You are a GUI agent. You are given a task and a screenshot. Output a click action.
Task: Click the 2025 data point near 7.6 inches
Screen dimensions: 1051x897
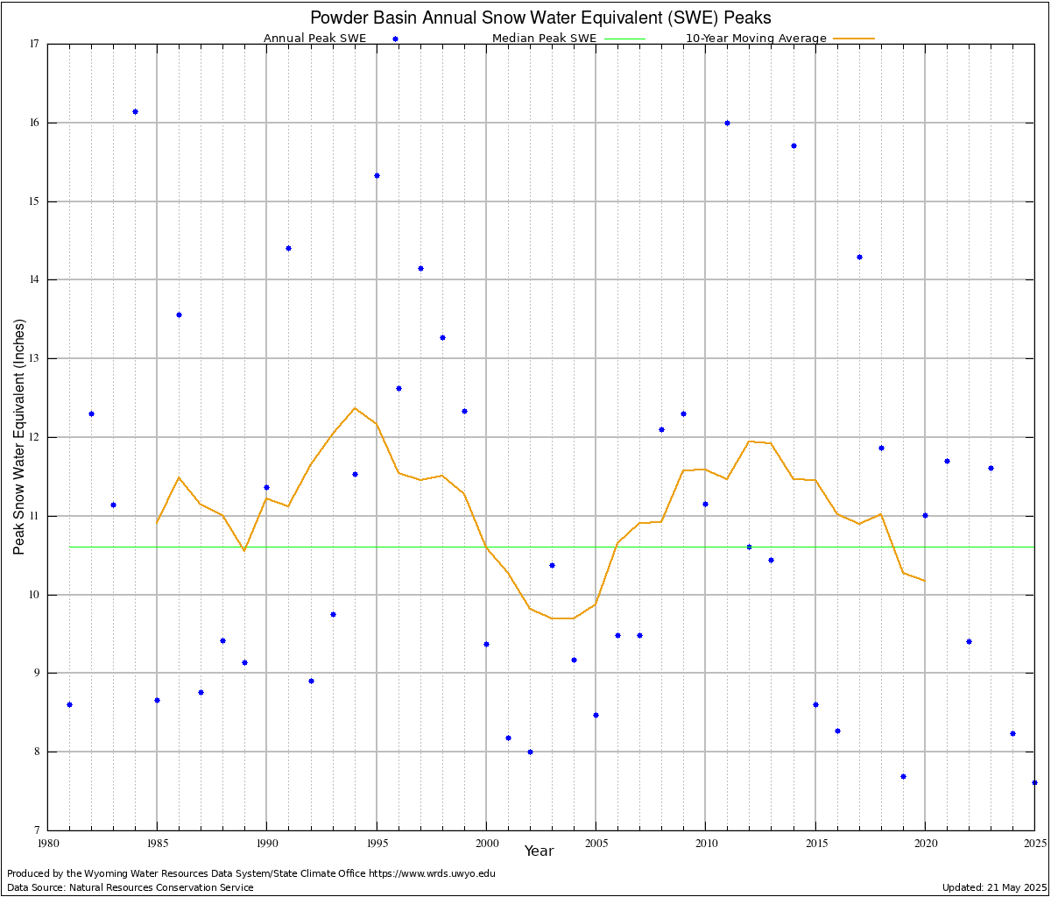[x=1034, y=782]
